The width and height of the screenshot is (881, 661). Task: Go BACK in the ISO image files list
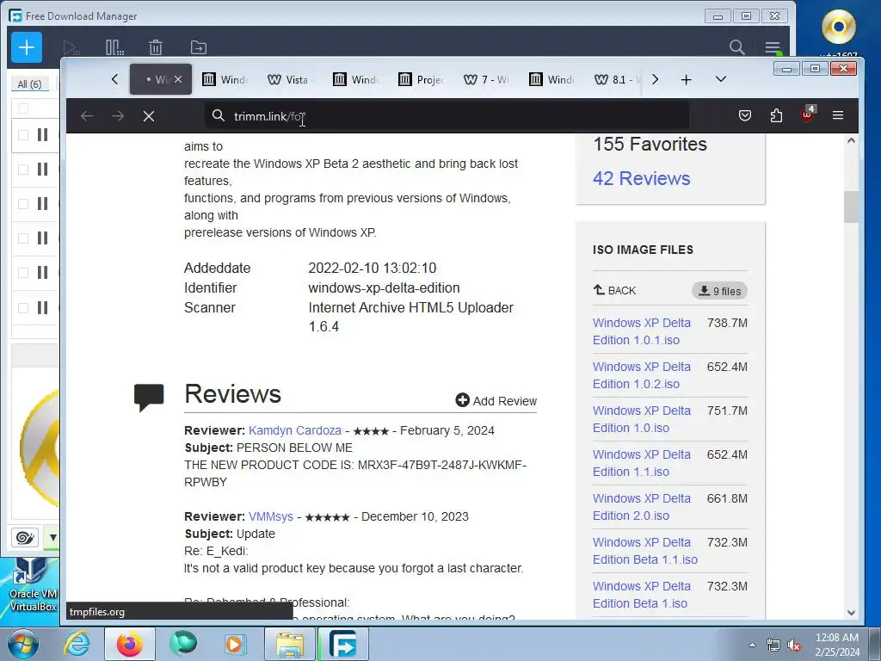pyautogui.click(x=614, y=291)
